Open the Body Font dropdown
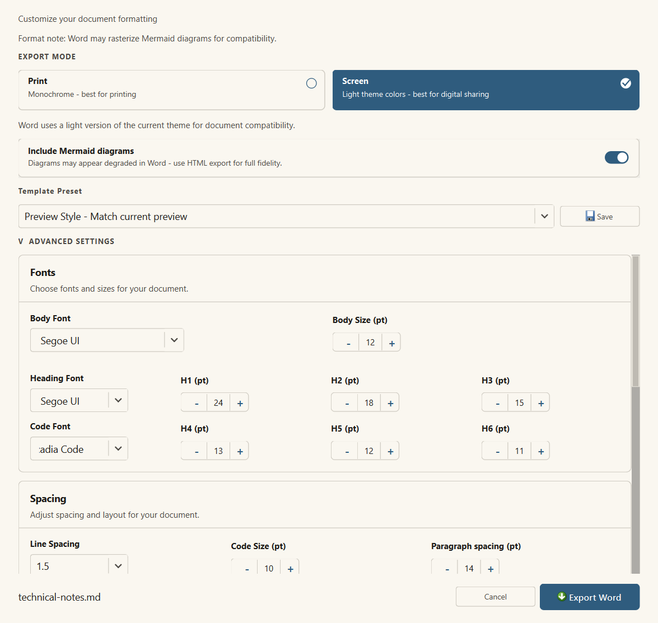Screen dimensions: 658x623 pos(107,340)
